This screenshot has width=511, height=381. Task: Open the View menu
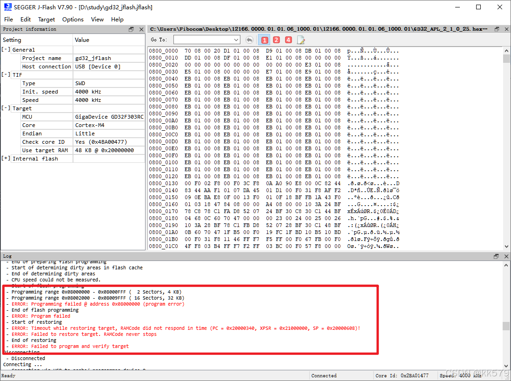[97, 19]
